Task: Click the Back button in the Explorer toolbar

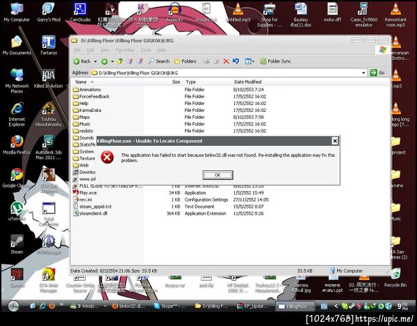Action: tap(82, 61)
